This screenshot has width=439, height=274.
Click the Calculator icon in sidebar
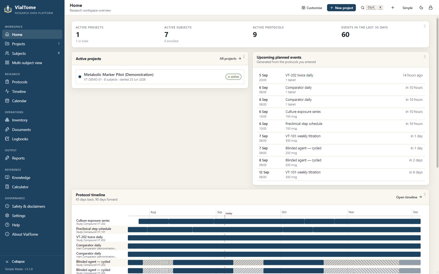(7, 187)
